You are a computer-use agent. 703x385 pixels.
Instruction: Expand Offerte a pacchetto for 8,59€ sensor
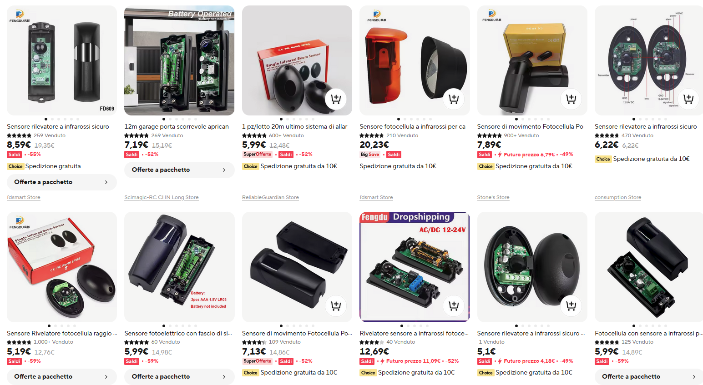(x=62, y=182)
